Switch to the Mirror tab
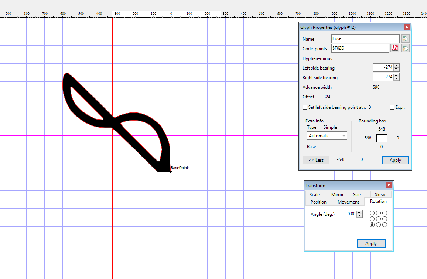Viewport: 427px width, 279px height. [337, 195]
